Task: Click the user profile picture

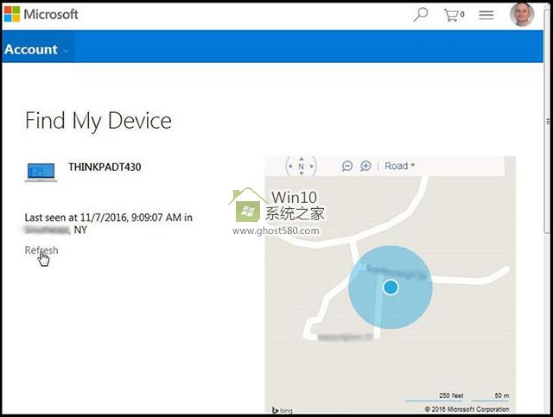Action: (522, 14)
